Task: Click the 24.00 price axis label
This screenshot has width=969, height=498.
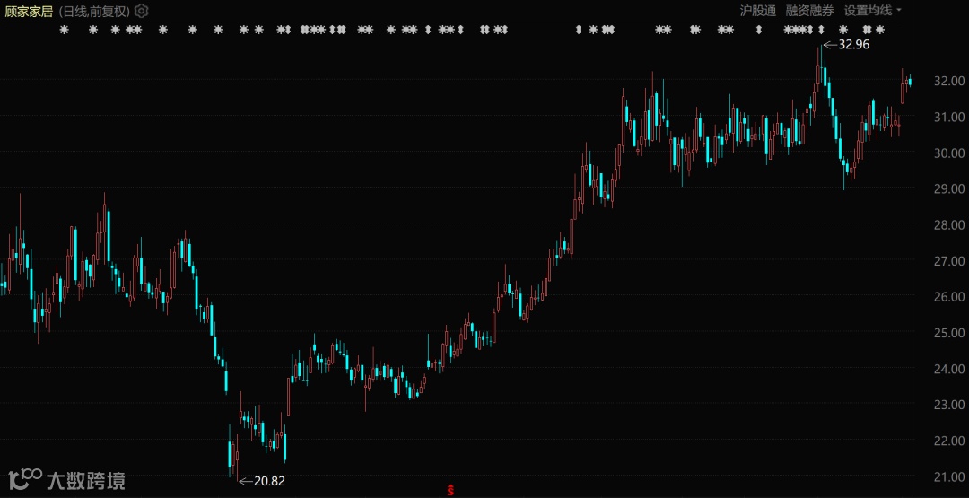Action: pyautogui.click(x=948, y=369)
